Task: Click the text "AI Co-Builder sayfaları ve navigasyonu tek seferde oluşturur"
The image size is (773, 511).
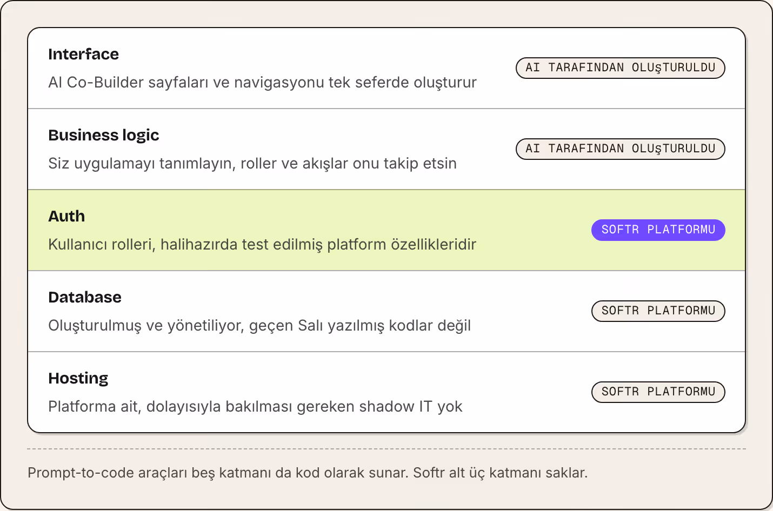Action: pos(262,82)
